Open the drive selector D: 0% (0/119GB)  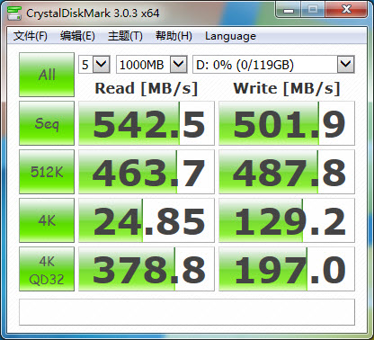pyautogui.click(x=273, y=65)
